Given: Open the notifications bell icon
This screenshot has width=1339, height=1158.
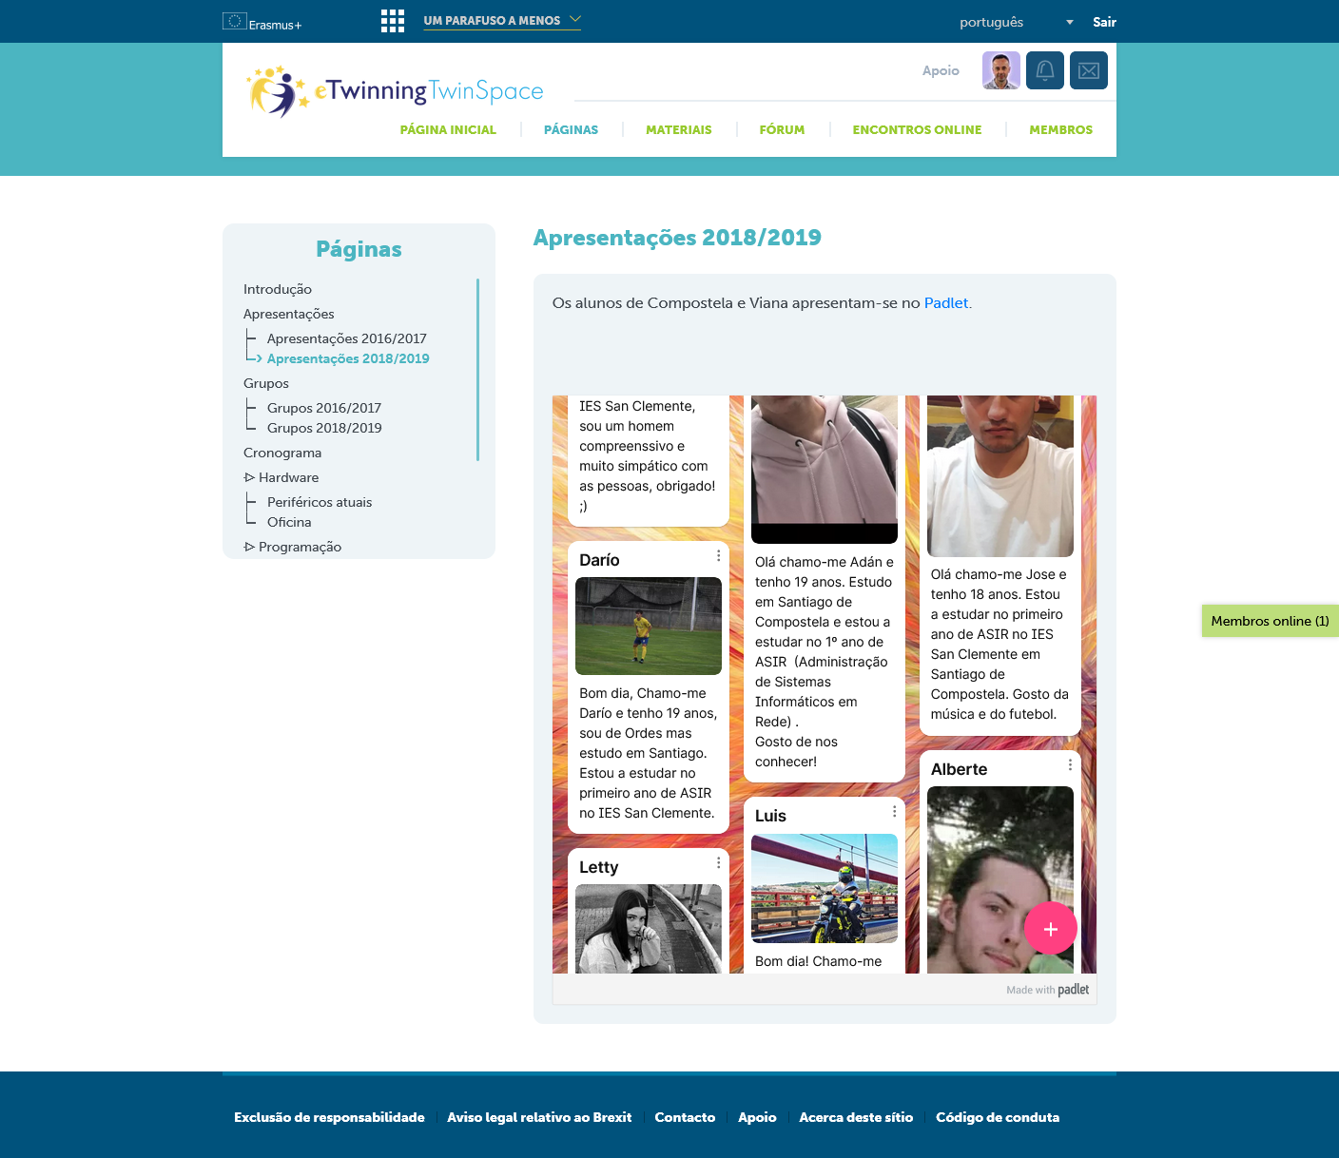Looking at the screenshot, I should 1045,70.
